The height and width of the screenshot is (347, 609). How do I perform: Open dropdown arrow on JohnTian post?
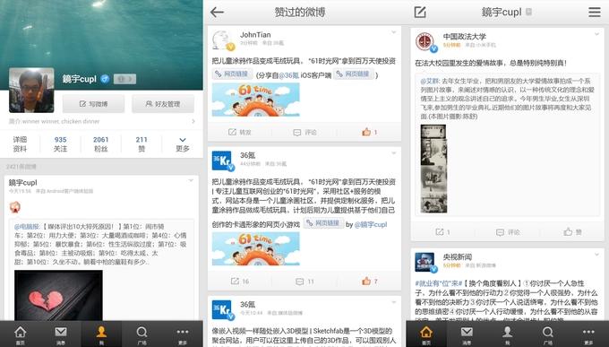coord(394,32)
